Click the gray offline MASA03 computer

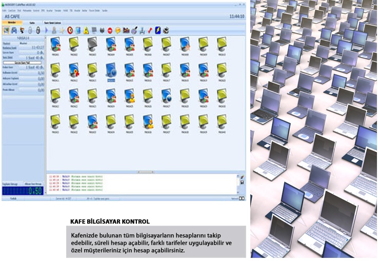92,44
